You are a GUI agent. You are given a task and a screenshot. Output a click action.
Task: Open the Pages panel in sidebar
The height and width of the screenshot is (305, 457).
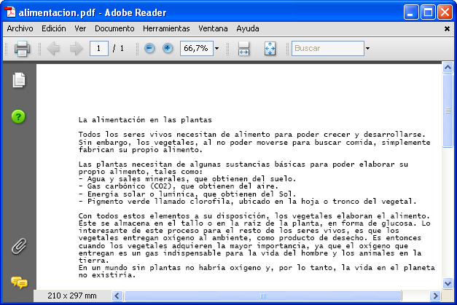tap(19, 81)
